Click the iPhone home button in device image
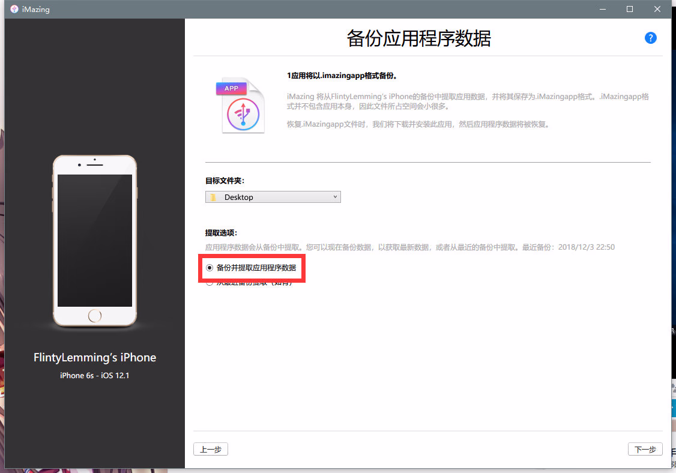 pyautogui.click(x=95, y=316)
